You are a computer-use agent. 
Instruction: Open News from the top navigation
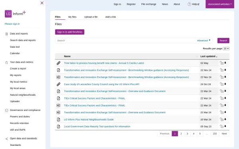(x=165, y=4)
